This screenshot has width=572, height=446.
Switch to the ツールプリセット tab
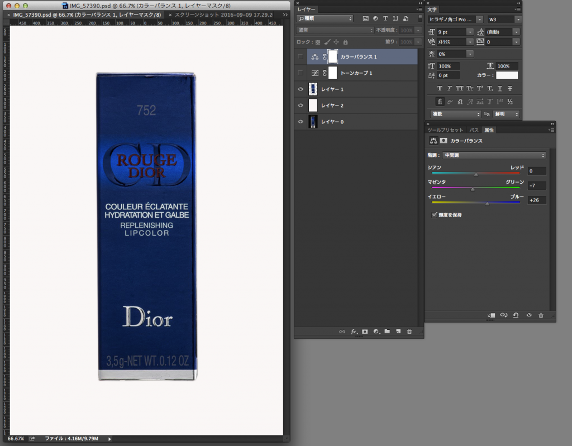pyautogui.click(x=446, y=130)
